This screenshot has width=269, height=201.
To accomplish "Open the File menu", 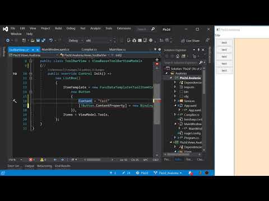I will [13, 28].
